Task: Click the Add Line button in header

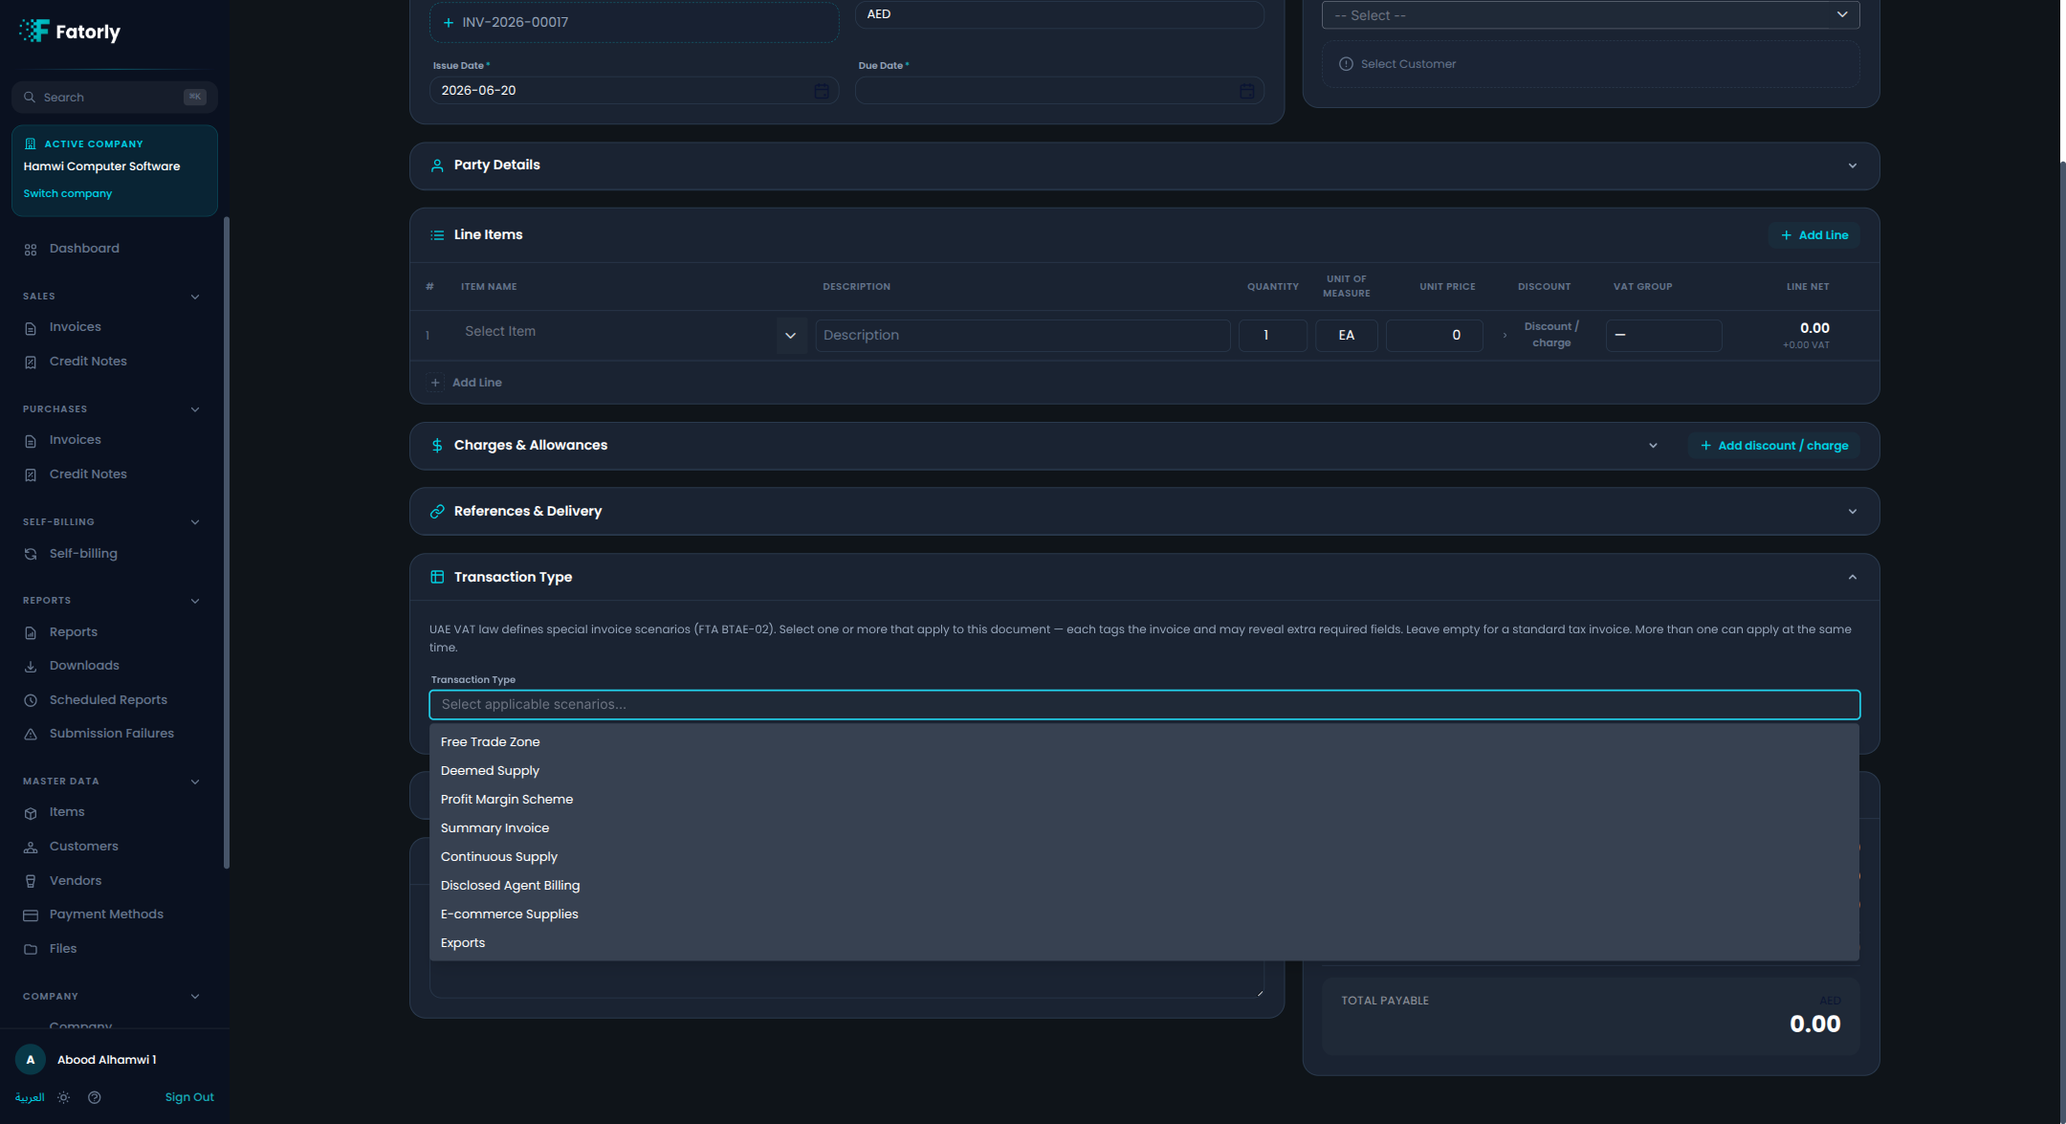Action: (1814, 235)
